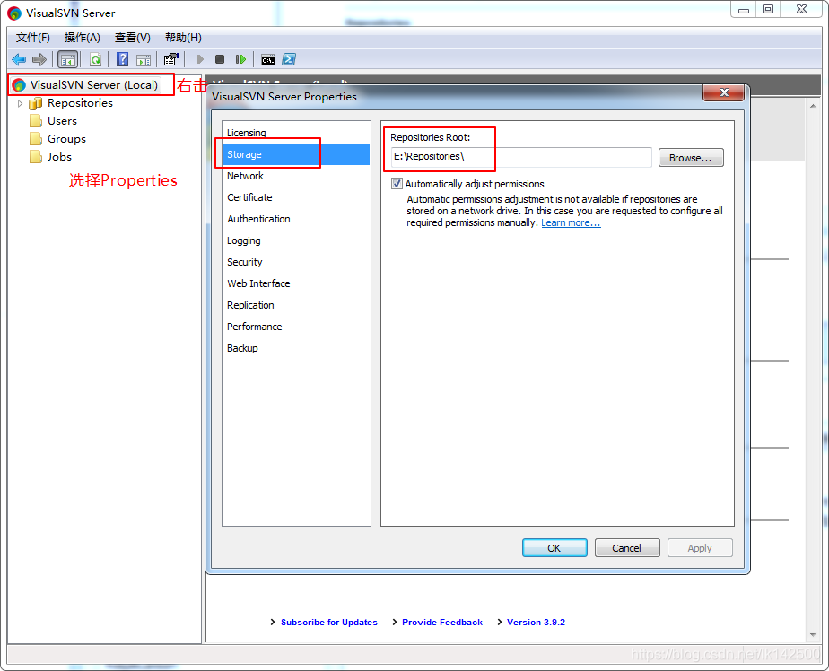Switch to the Web Interface page

(x=295, y=283)
